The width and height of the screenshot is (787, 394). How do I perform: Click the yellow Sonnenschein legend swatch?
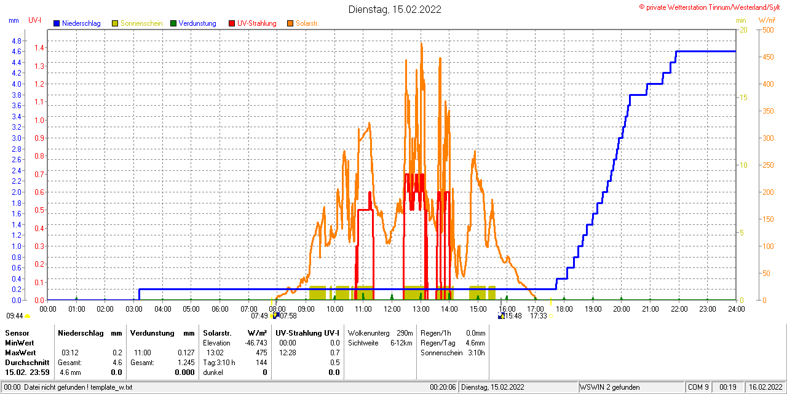(115, 23)
